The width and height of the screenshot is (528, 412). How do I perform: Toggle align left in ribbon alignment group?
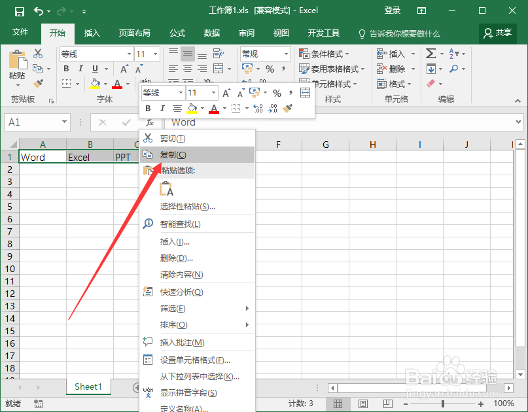(173, 69)
